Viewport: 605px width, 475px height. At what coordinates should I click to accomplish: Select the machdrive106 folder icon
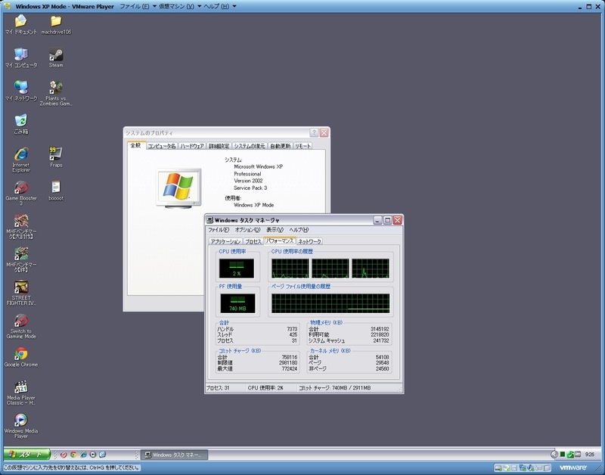click(x=56, y=24)
